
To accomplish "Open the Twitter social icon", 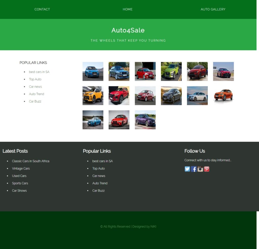I will tap(187, 169).
